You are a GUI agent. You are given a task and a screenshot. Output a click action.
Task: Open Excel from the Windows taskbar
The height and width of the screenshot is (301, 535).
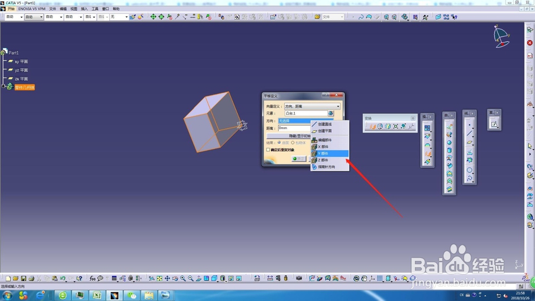coord(97,295)
